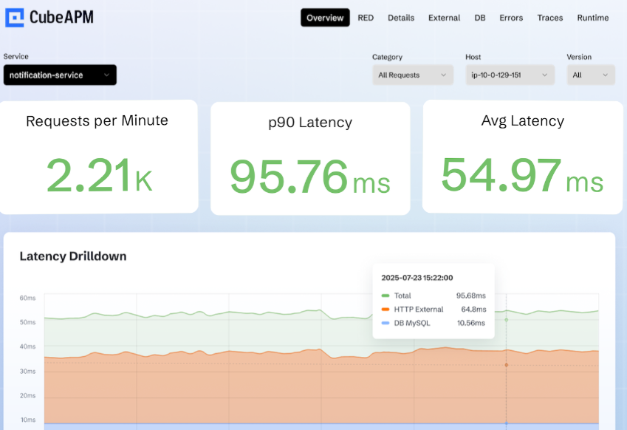The height and width of the screenshot is (430, 627).
Task: Open the RED tab
Action: click(366, 18)
